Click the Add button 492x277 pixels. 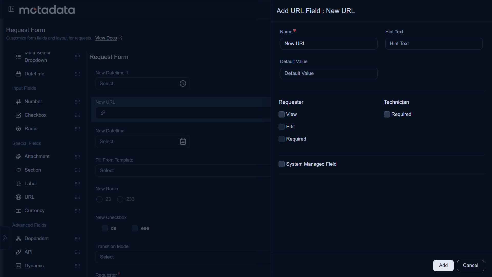click(443, 265)
